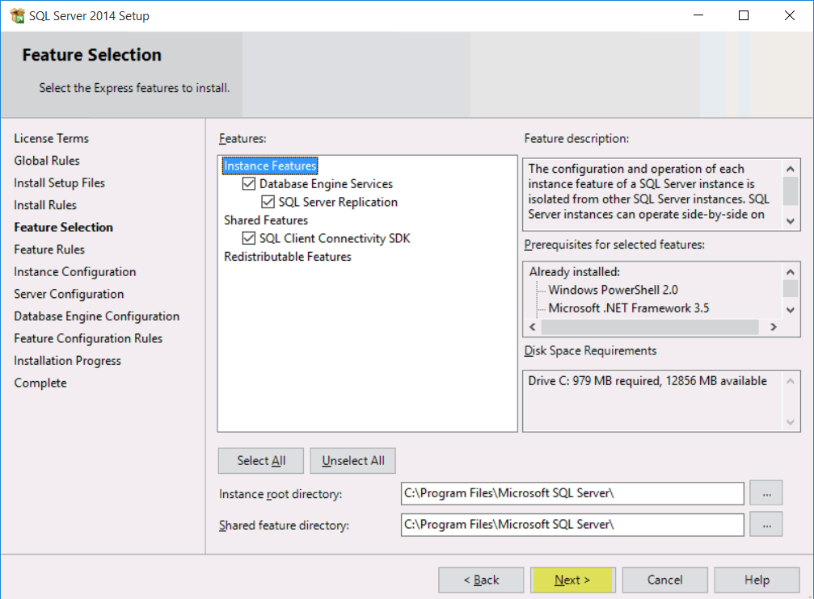The width and height of the screenshot is (814, 599).
Task: Click the Feature Rules step
Action: [x=49, y=249]
